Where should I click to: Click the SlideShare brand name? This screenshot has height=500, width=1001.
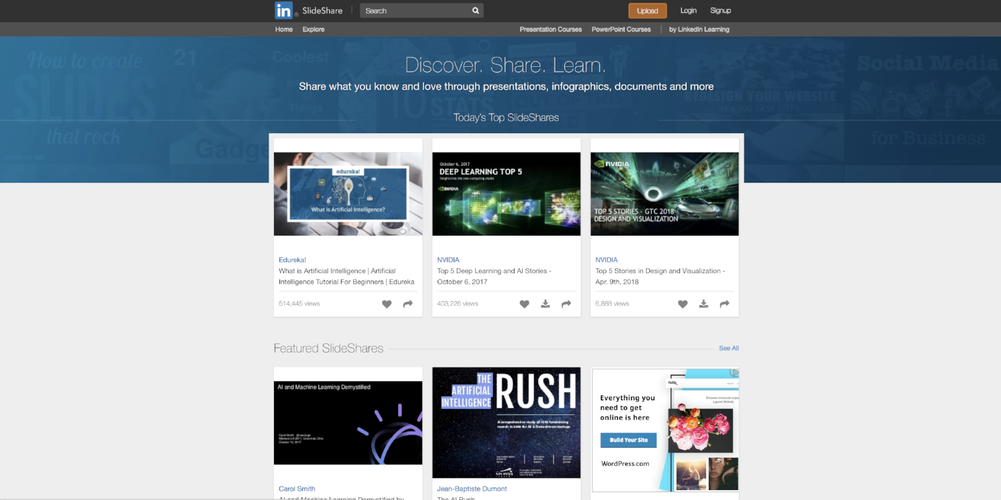pos(322,11)
